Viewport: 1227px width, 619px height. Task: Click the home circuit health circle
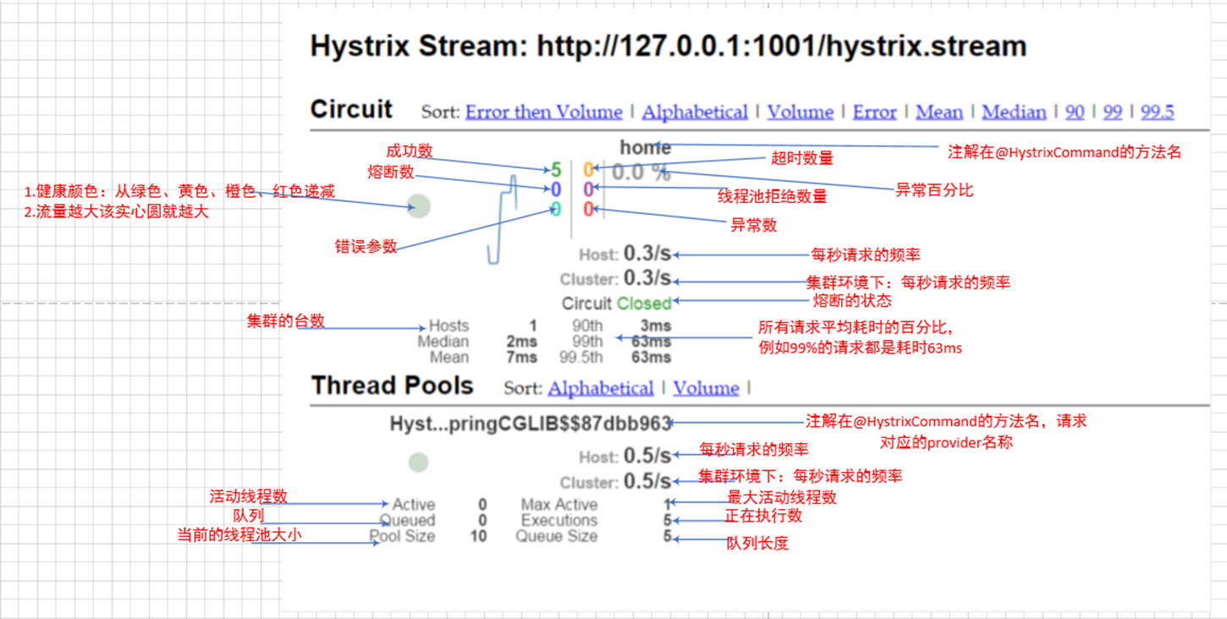419,205
